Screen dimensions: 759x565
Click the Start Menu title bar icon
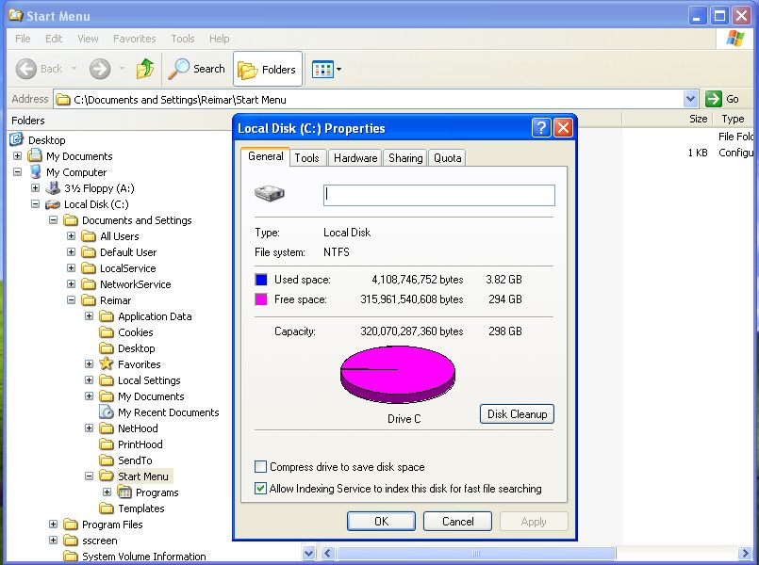coord(16,15)
